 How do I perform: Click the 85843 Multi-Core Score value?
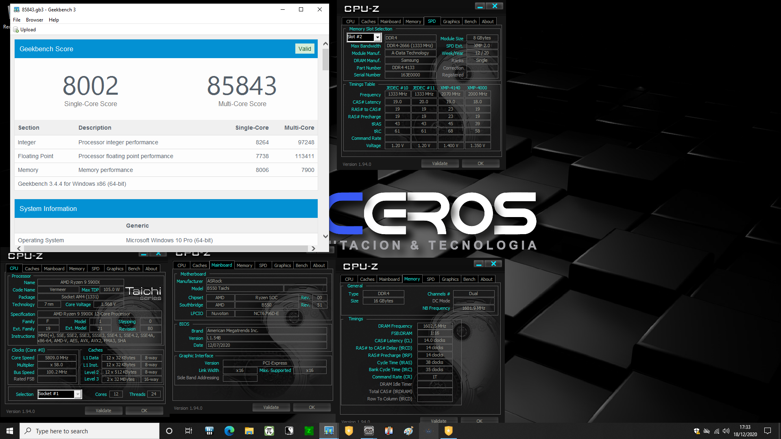click(242, 86)
